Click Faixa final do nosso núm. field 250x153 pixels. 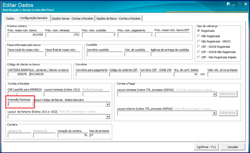[63, 54]
